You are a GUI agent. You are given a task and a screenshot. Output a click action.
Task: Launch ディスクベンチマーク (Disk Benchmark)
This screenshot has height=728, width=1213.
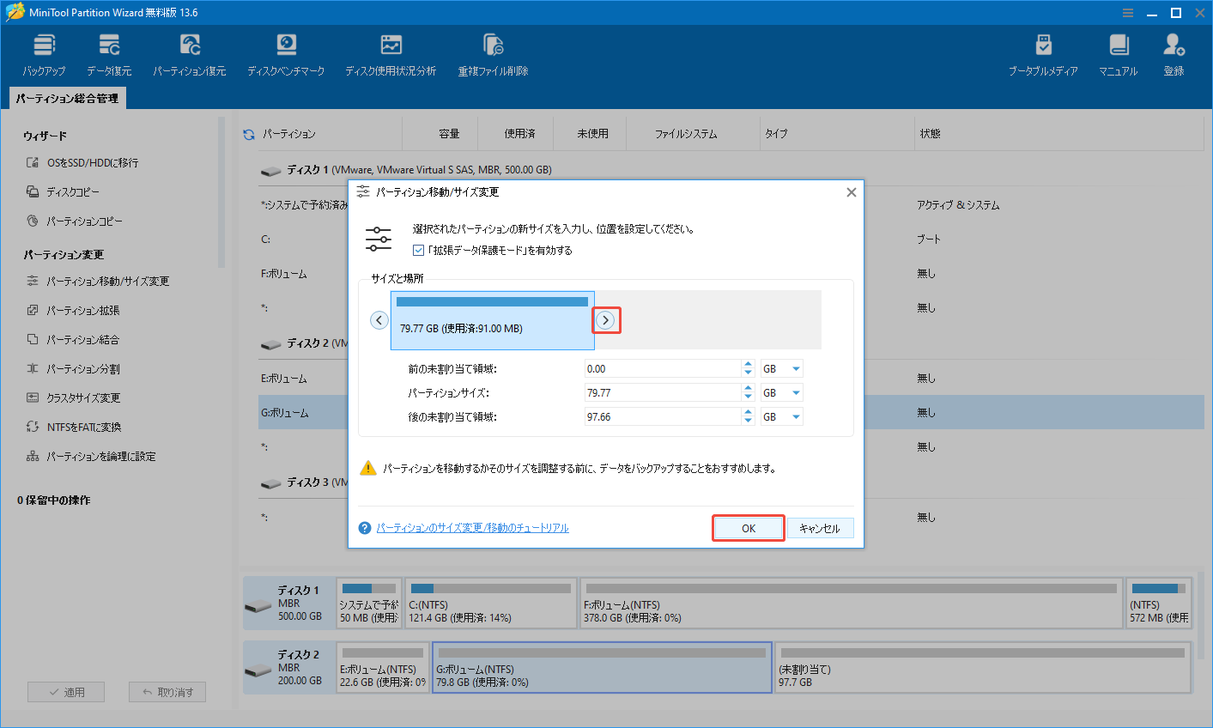(286, 52)
